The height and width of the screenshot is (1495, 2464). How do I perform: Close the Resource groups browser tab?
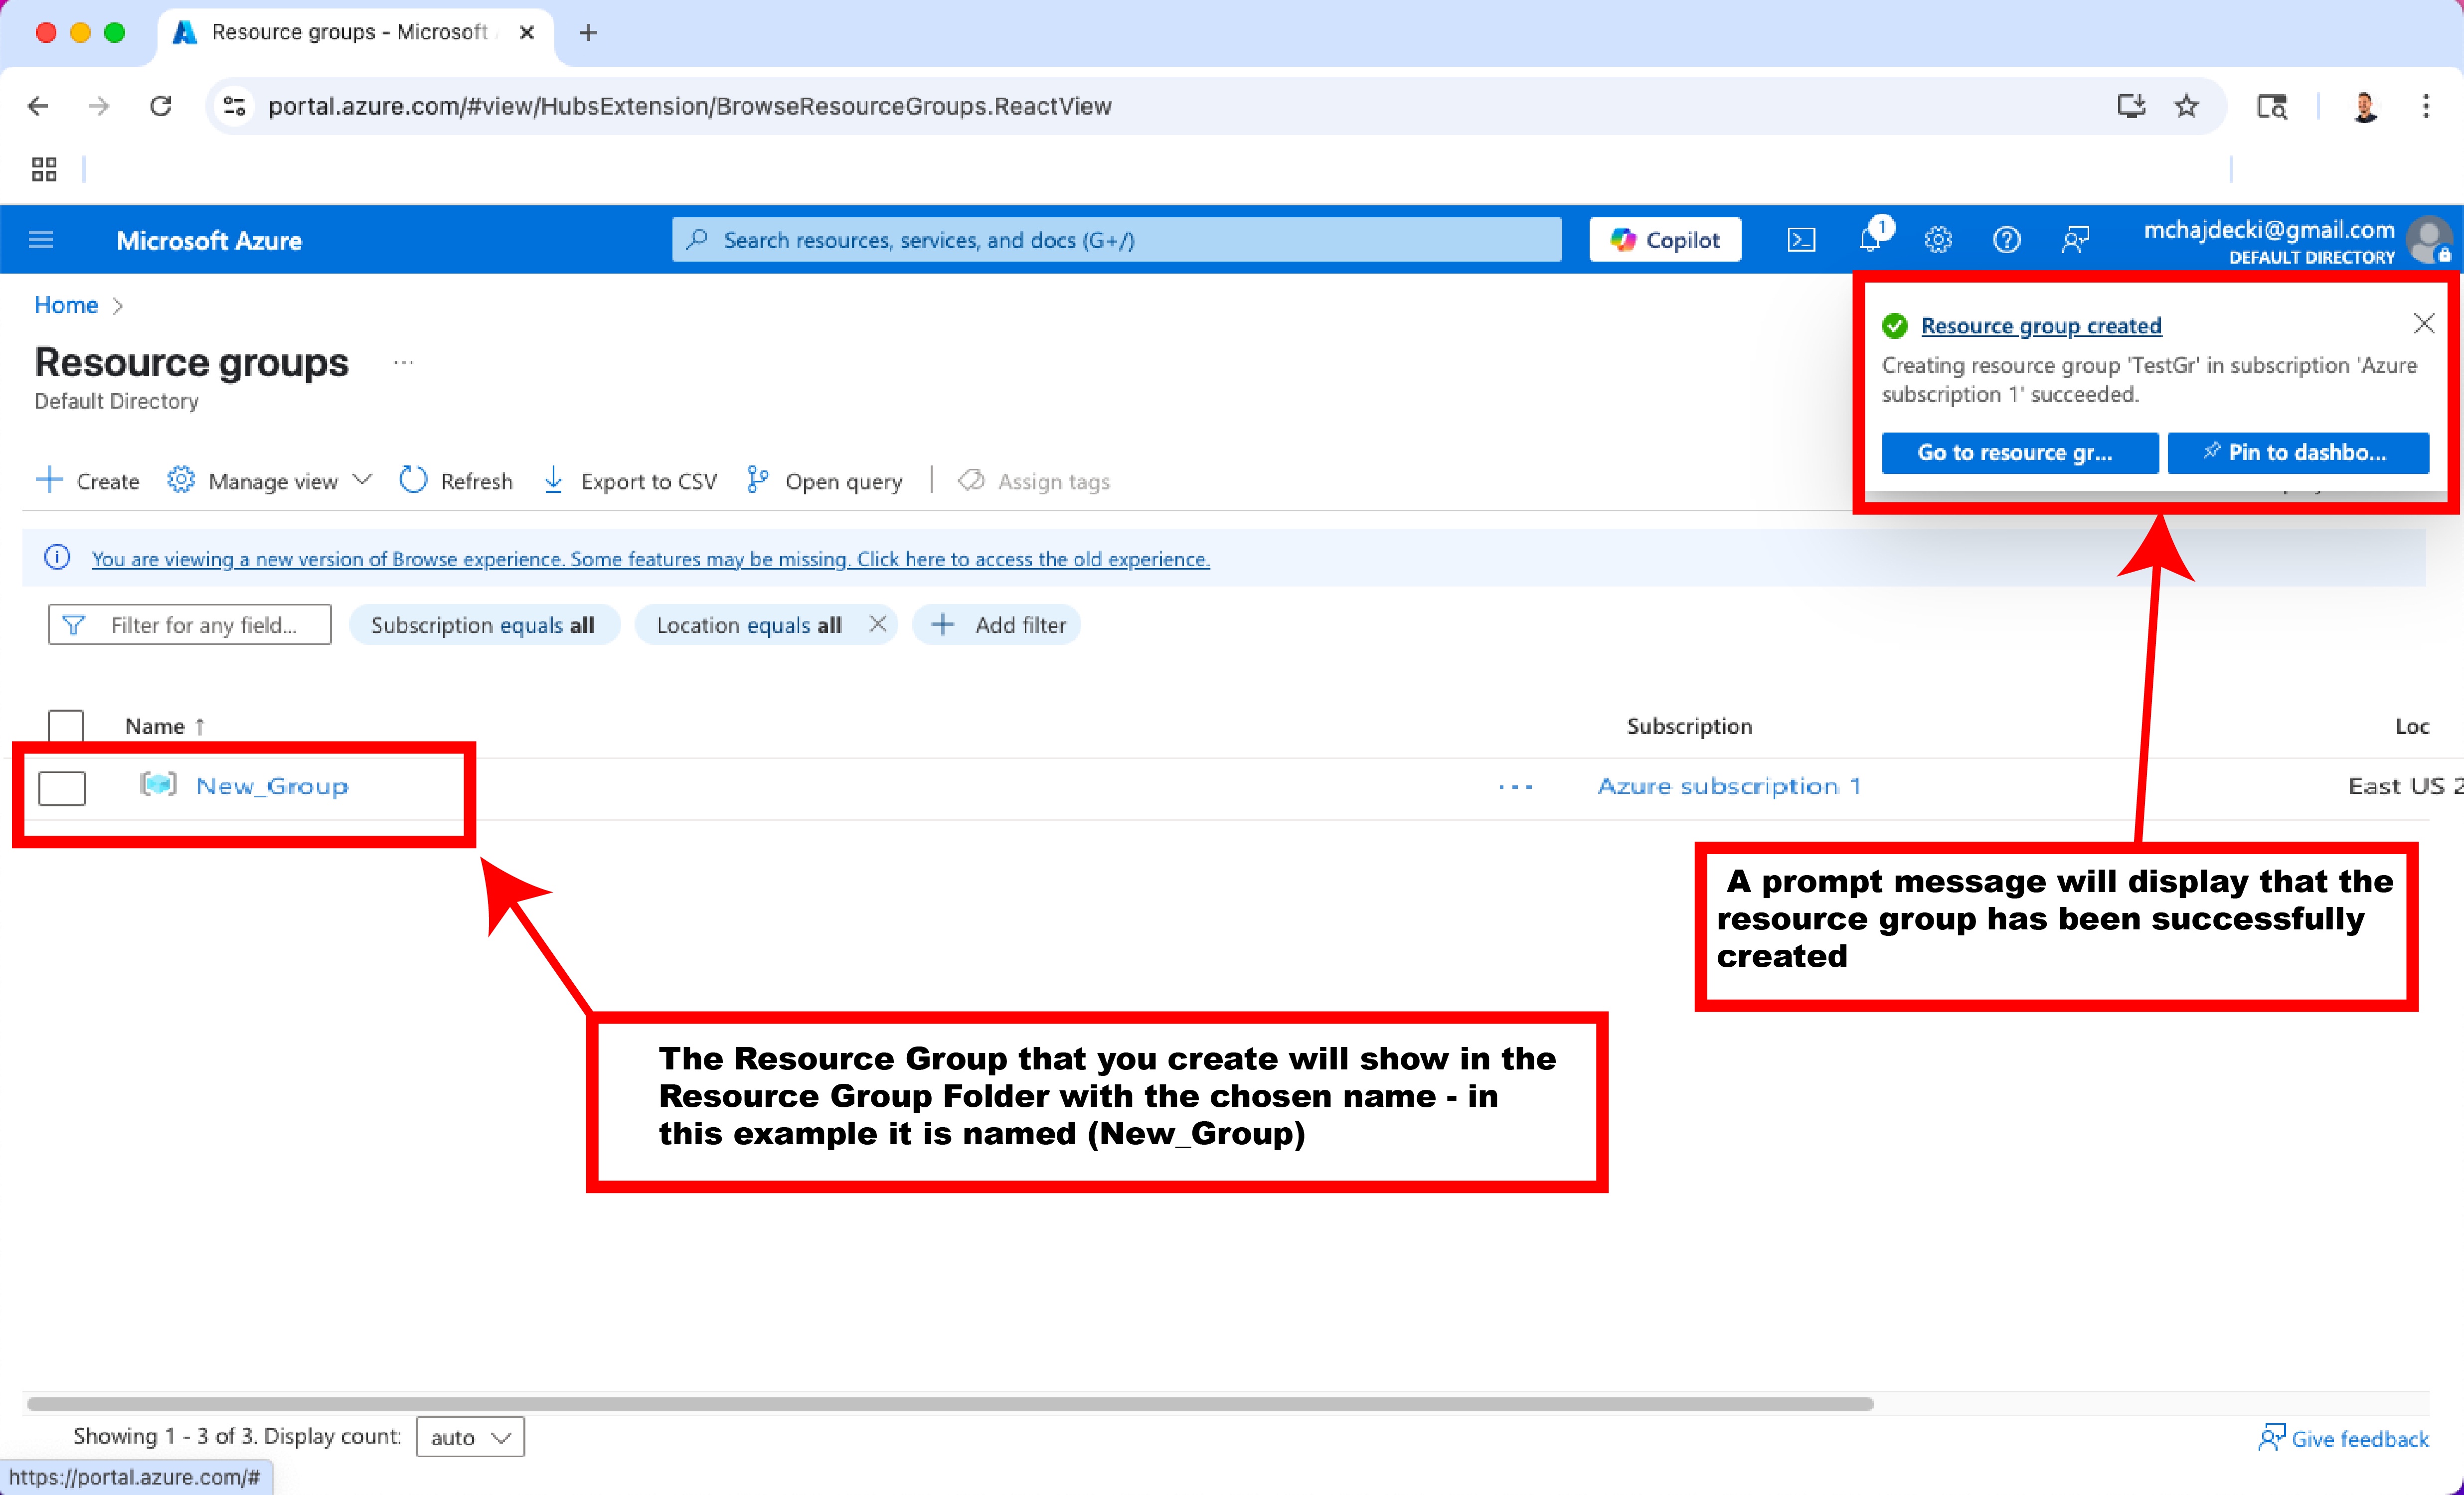527,33
